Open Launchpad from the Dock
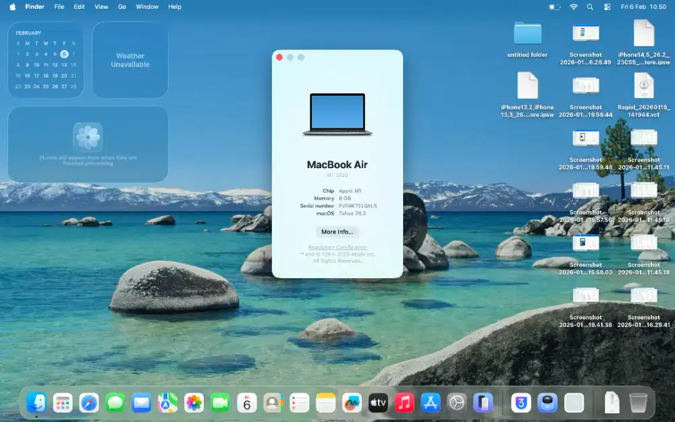This screenshot has height=422, width=675. tap(63, 403)
